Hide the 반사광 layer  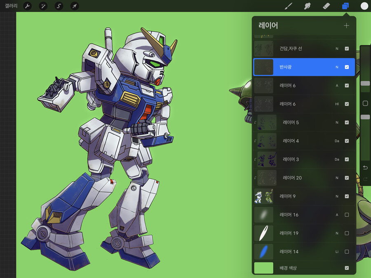pyautogui.click(x=347, y=67)
